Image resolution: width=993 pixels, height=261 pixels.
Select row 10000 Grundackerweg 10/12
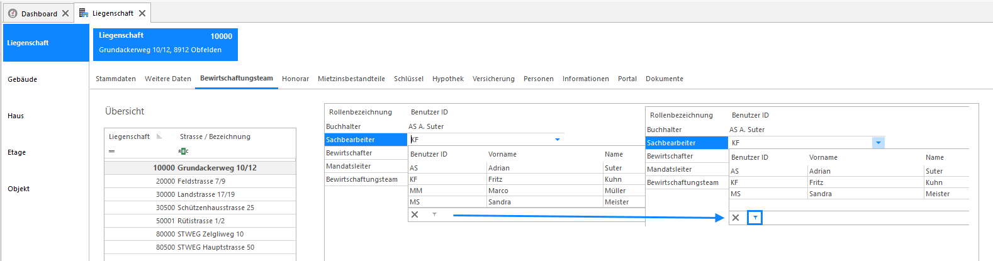200,168
